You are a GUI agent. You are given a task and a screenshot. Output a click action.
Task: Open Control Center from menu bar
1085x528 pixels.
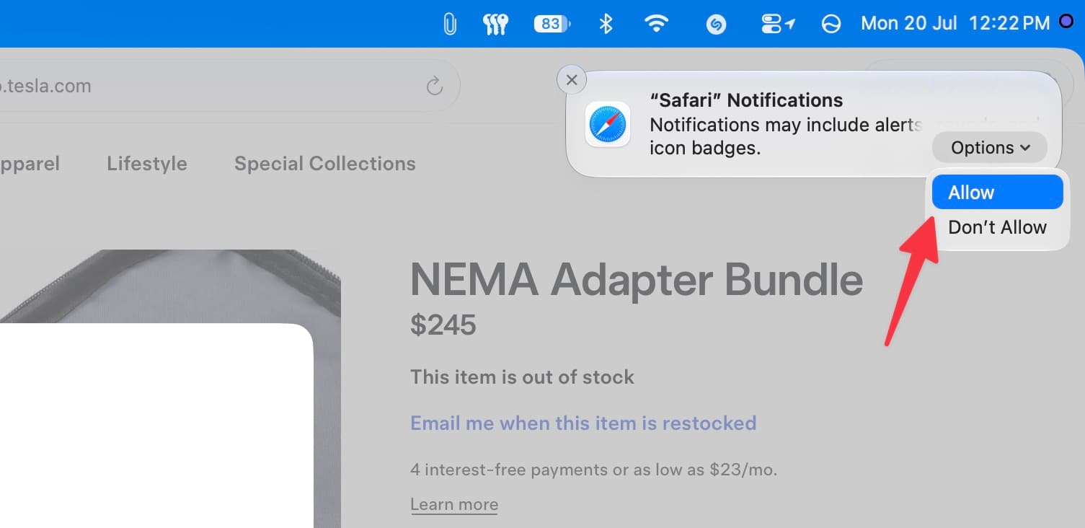(x=777, y=25)
